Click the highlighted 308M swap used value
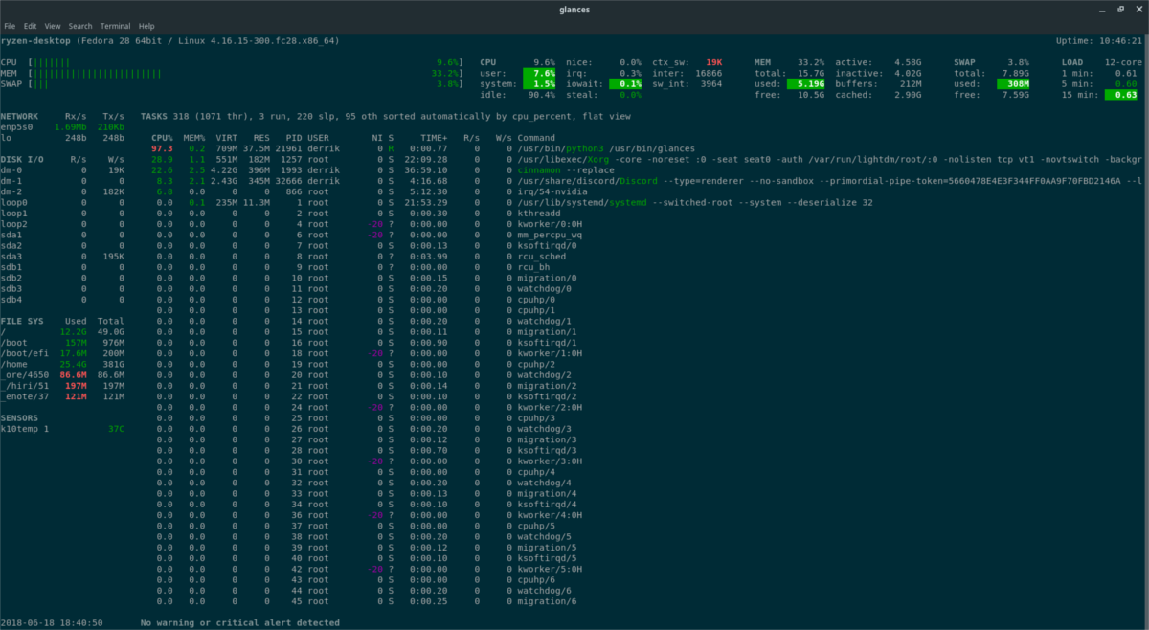The height and width of the screenshot is (630, 1149). click(x=1013, y=83)
